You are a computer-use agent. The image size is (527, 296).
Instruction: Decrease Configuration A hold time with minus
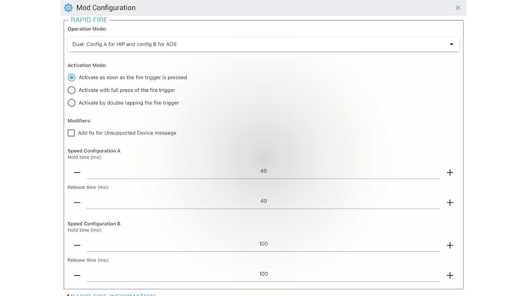coord(77,172)
